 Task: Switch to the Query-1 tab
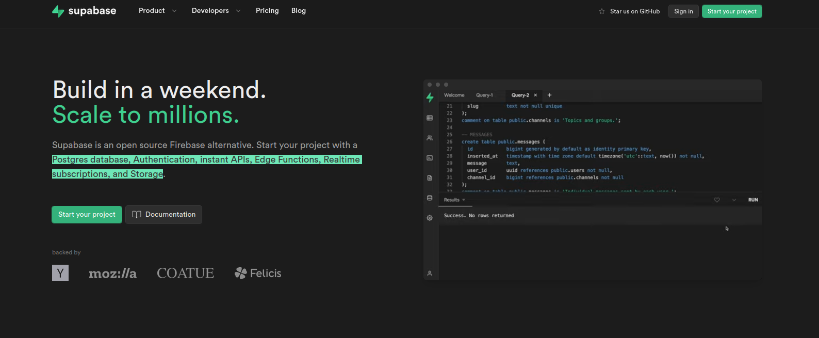tap(484, 95)
